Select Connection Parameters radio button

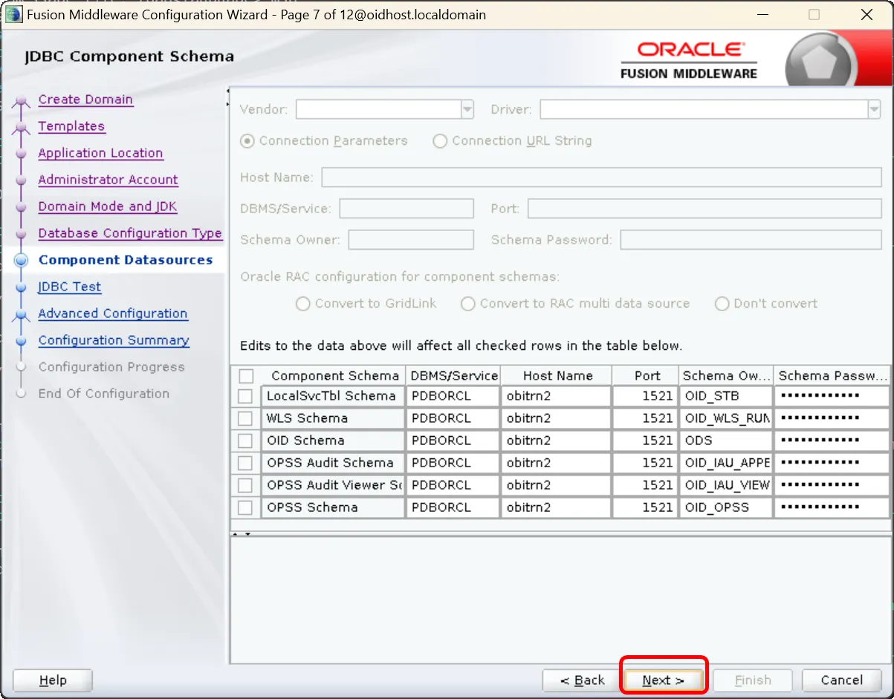click(248, 141)
